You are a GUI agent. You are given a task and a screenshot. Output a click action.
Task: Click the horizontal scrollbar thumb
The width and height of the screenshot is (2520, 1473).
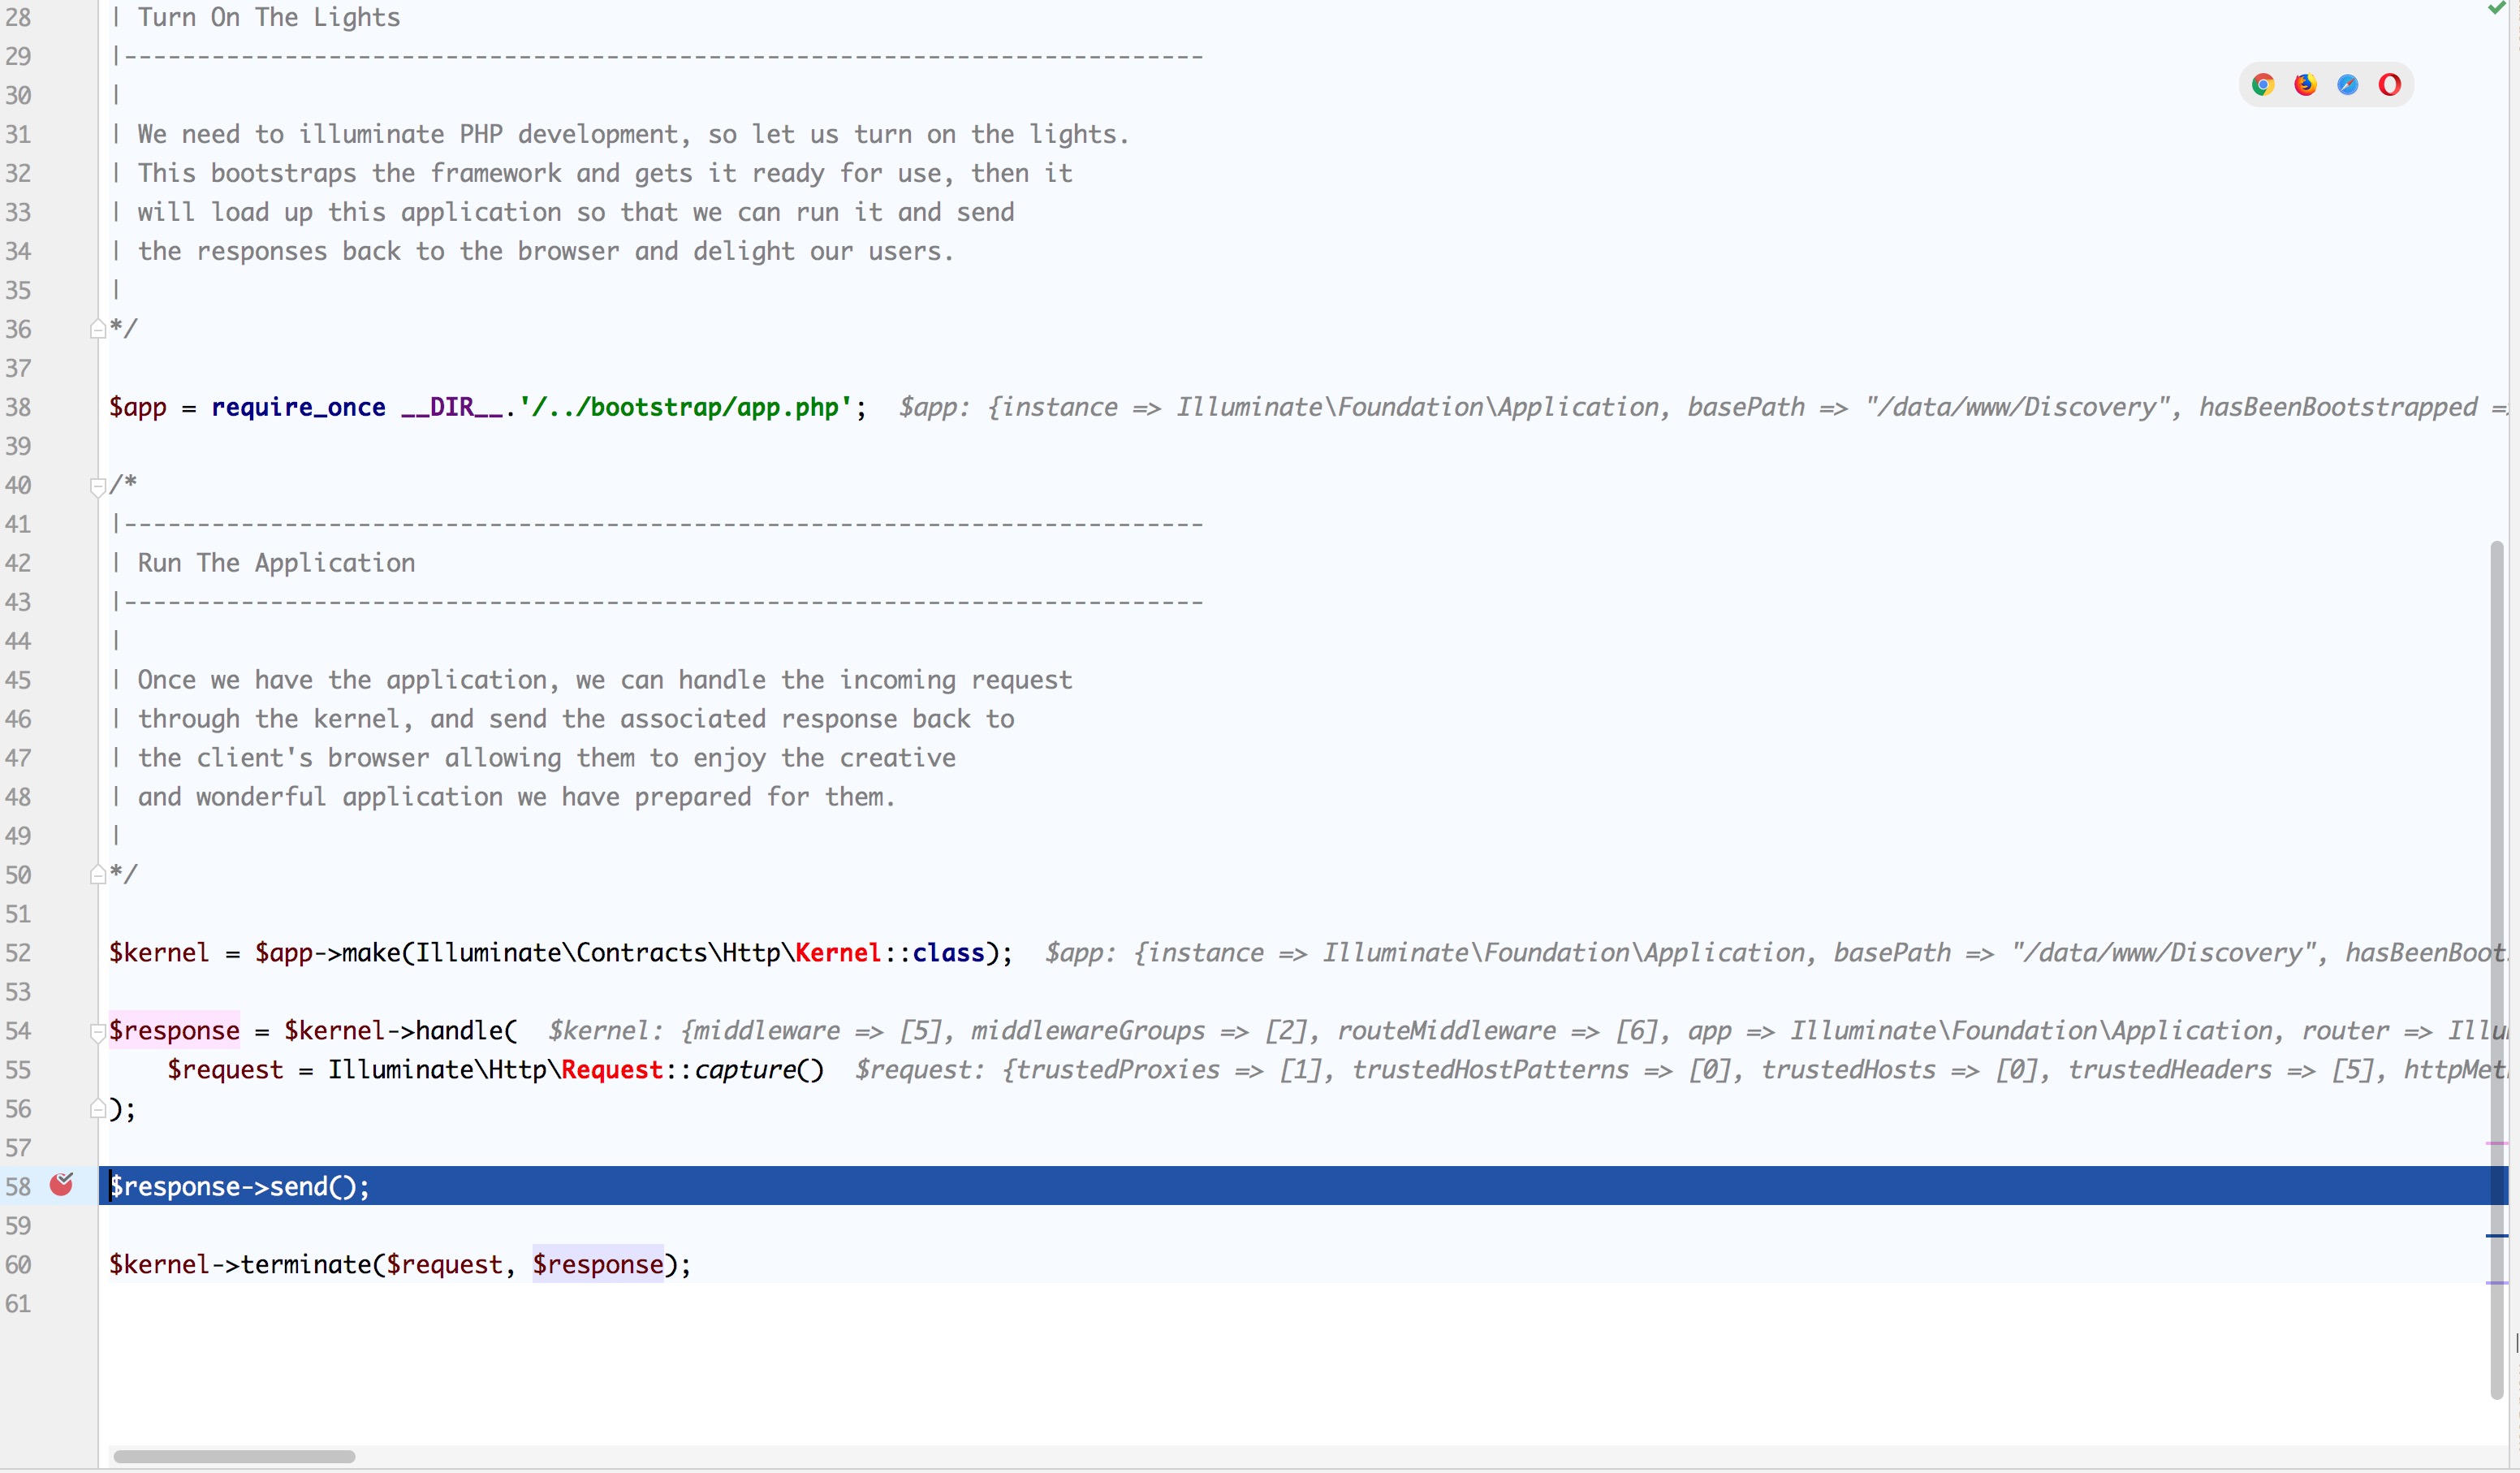click(234, 1456)
